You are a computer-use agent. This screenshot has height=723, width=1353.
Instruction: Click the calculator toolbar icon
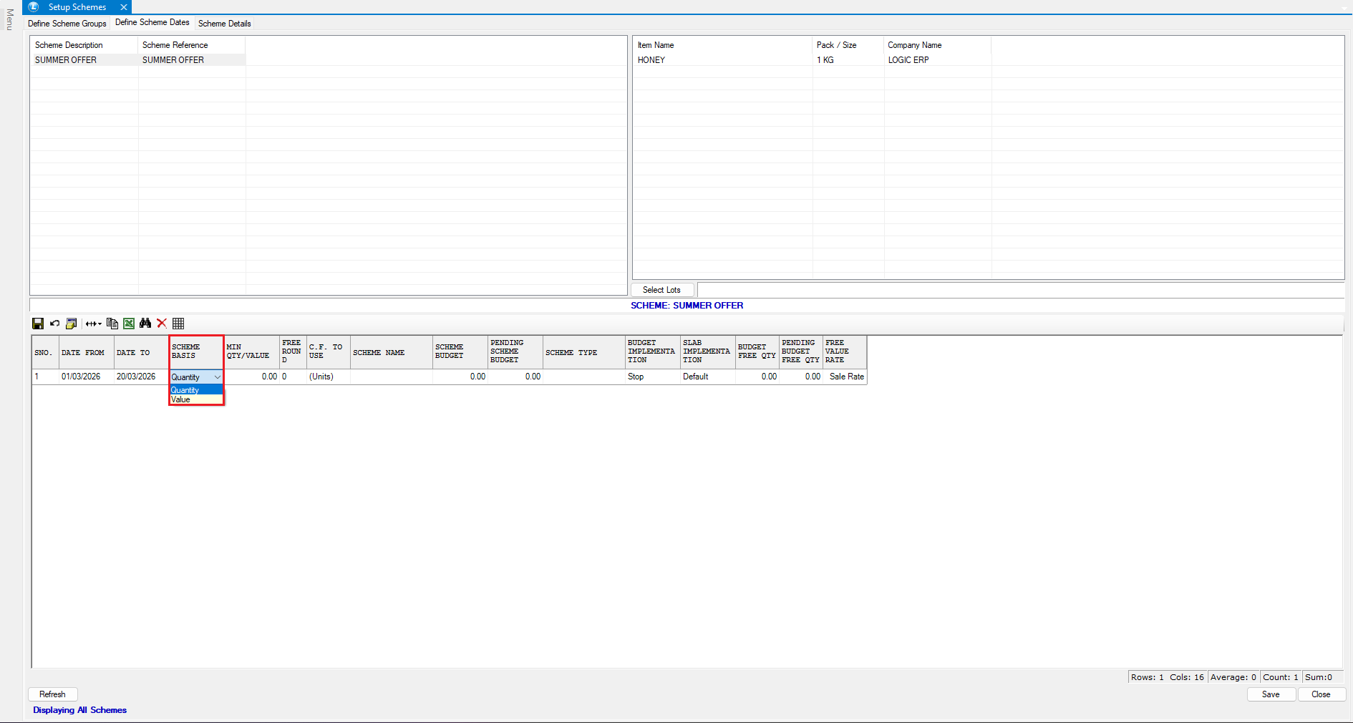pos(72,324)
